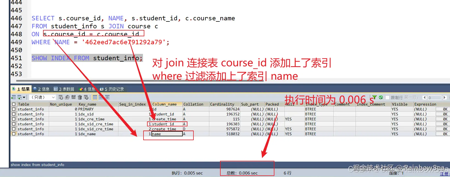Click the Non_unique column header

(63, 104)
